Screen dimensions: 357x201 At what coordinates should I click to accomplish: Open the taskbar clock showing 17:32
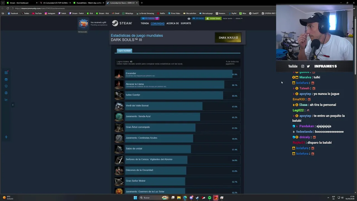350,198
